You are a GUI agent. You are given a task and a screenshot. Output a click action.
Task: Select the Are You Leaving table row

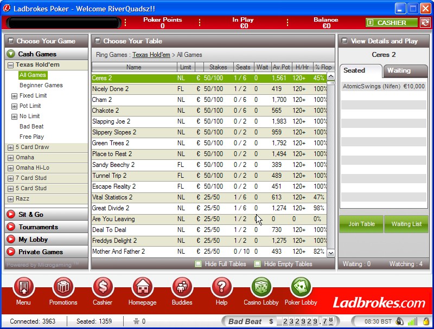pos(209,219)
